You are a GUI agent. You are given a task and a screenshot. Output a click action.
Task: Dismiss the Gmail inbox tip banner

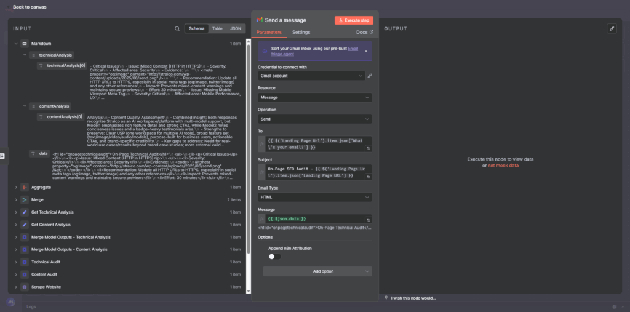coord(365,51)
